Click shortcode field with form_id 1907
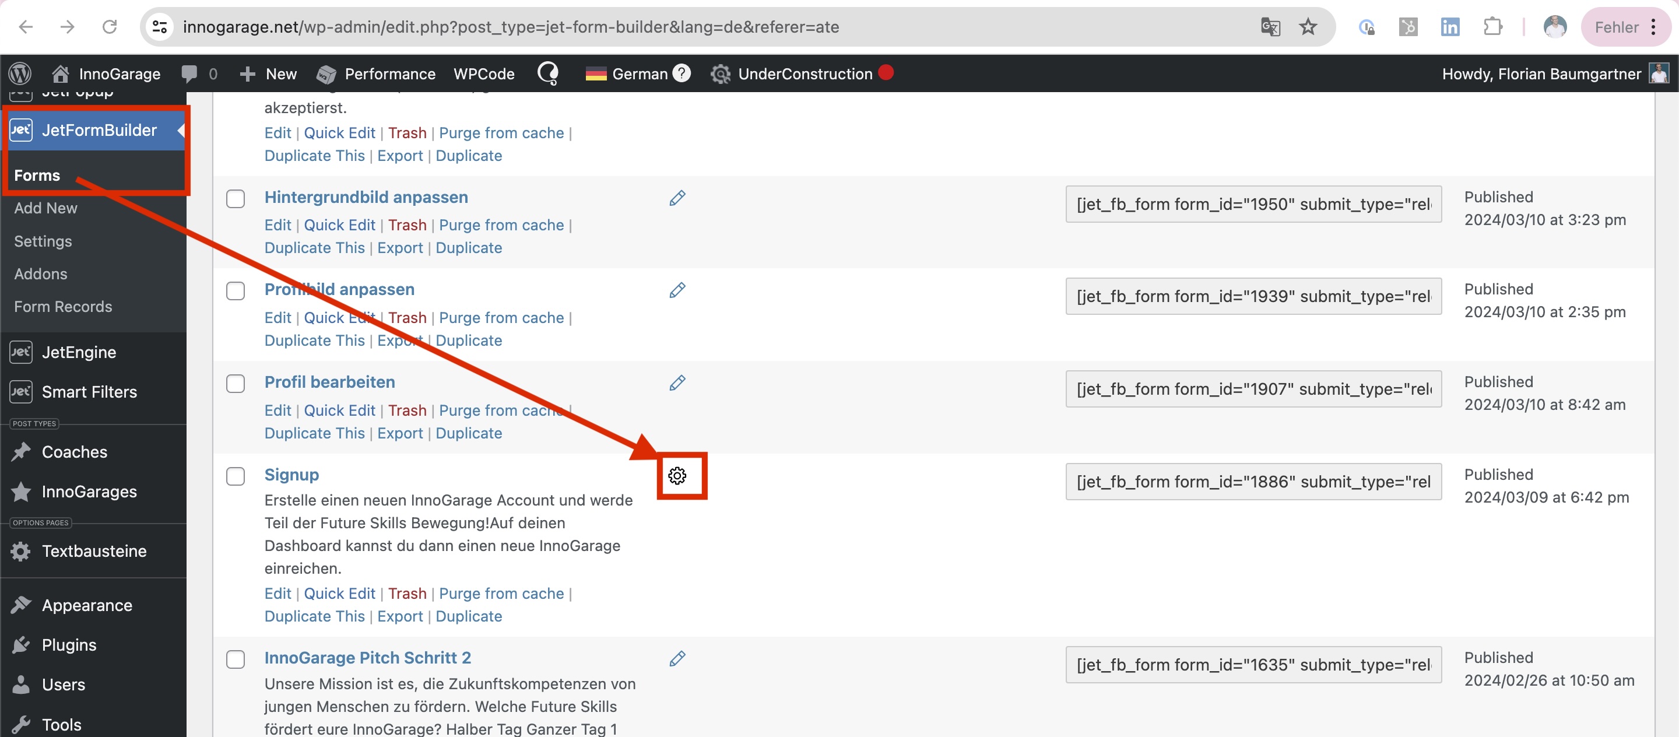 pos(1253,389)
